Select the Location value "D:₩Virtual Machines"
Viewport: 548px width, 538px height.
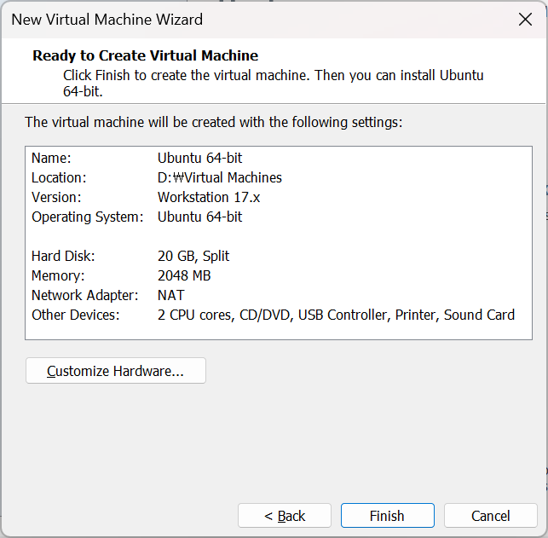pyautogui.click(x=220, y=177)
